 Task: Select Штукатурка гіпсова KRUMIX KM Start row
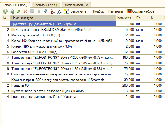click(63, 30)
